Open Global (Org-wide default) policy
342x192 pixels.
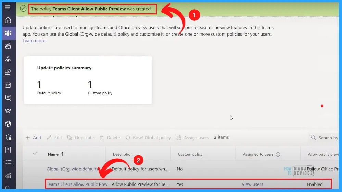point(72,169)
